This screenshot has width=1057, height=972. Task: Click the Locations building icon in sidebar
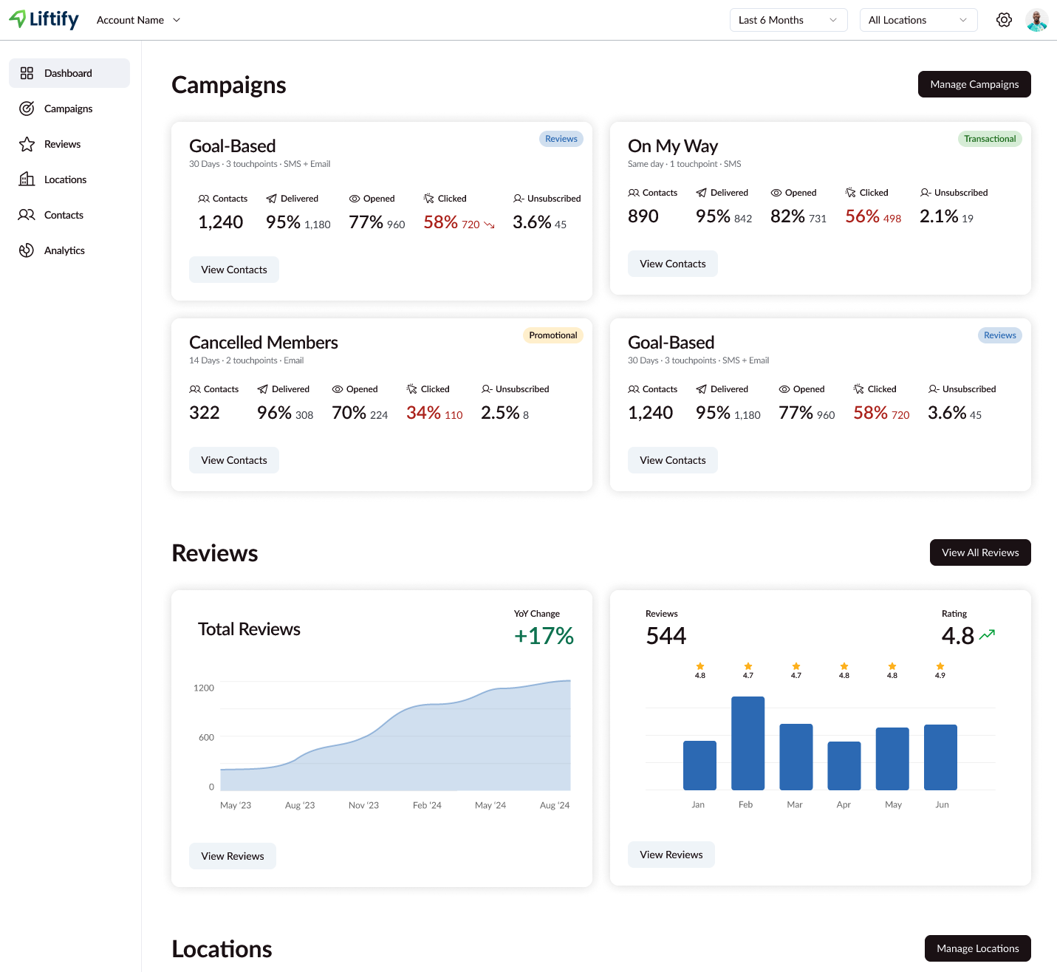pyautogui.click(x=27, y=179)
